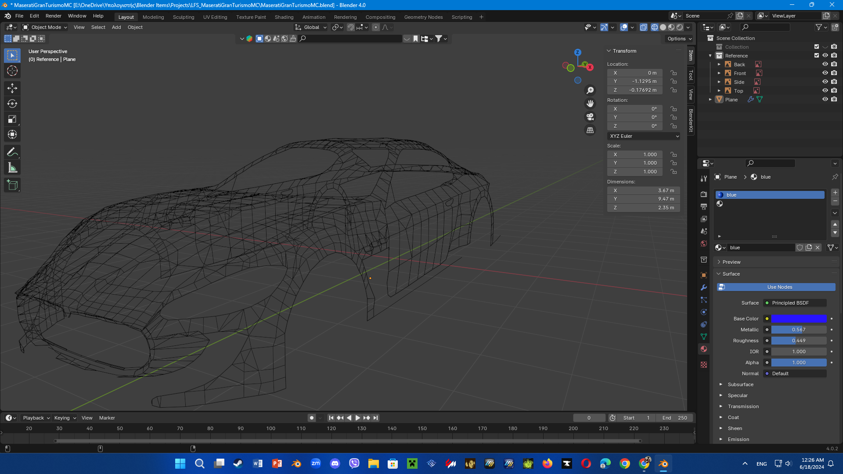Activate the Annotate pencil tool

[x=12, y=152]
